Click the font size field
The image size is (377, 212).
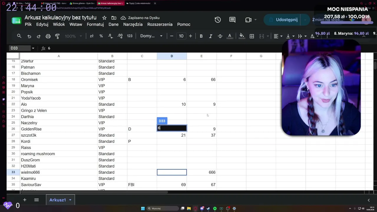click(181, 36)
